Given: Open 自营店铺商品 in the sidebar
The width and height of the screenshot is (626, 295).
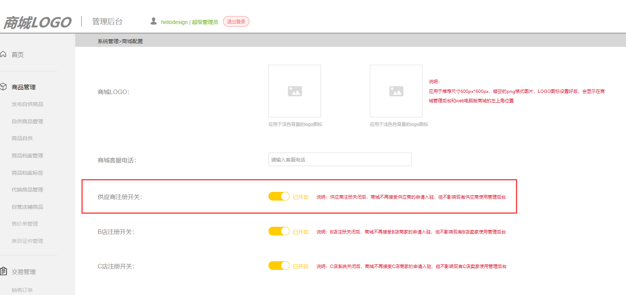Looking at the screenshot, I should coord(27,207).
